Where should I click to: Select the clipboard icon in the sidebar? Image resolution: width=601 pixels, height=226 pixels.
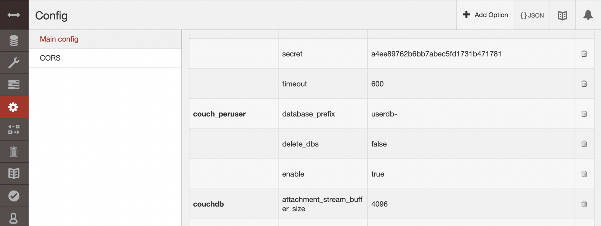14,151
